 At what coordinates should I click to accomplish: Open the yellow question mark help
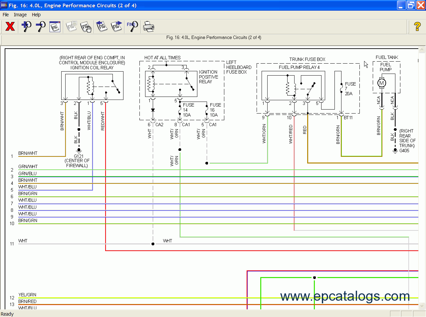click(417, 26)
